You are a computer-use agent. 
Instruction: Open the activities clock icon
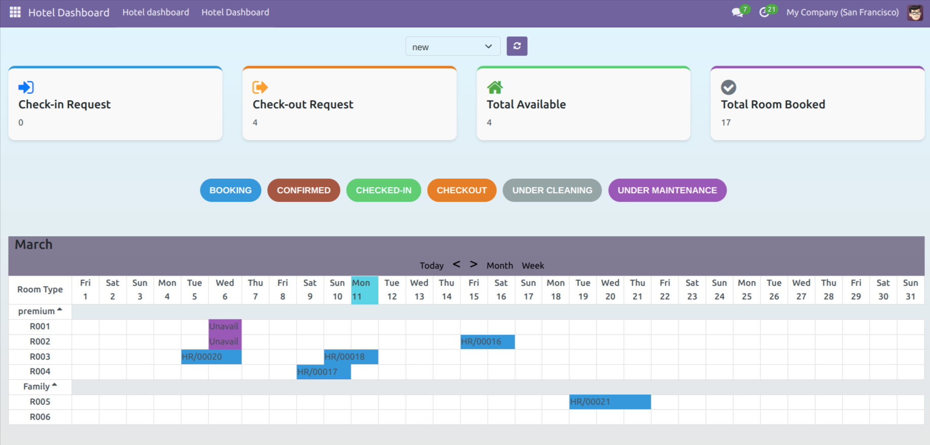(x=765, y=12)
